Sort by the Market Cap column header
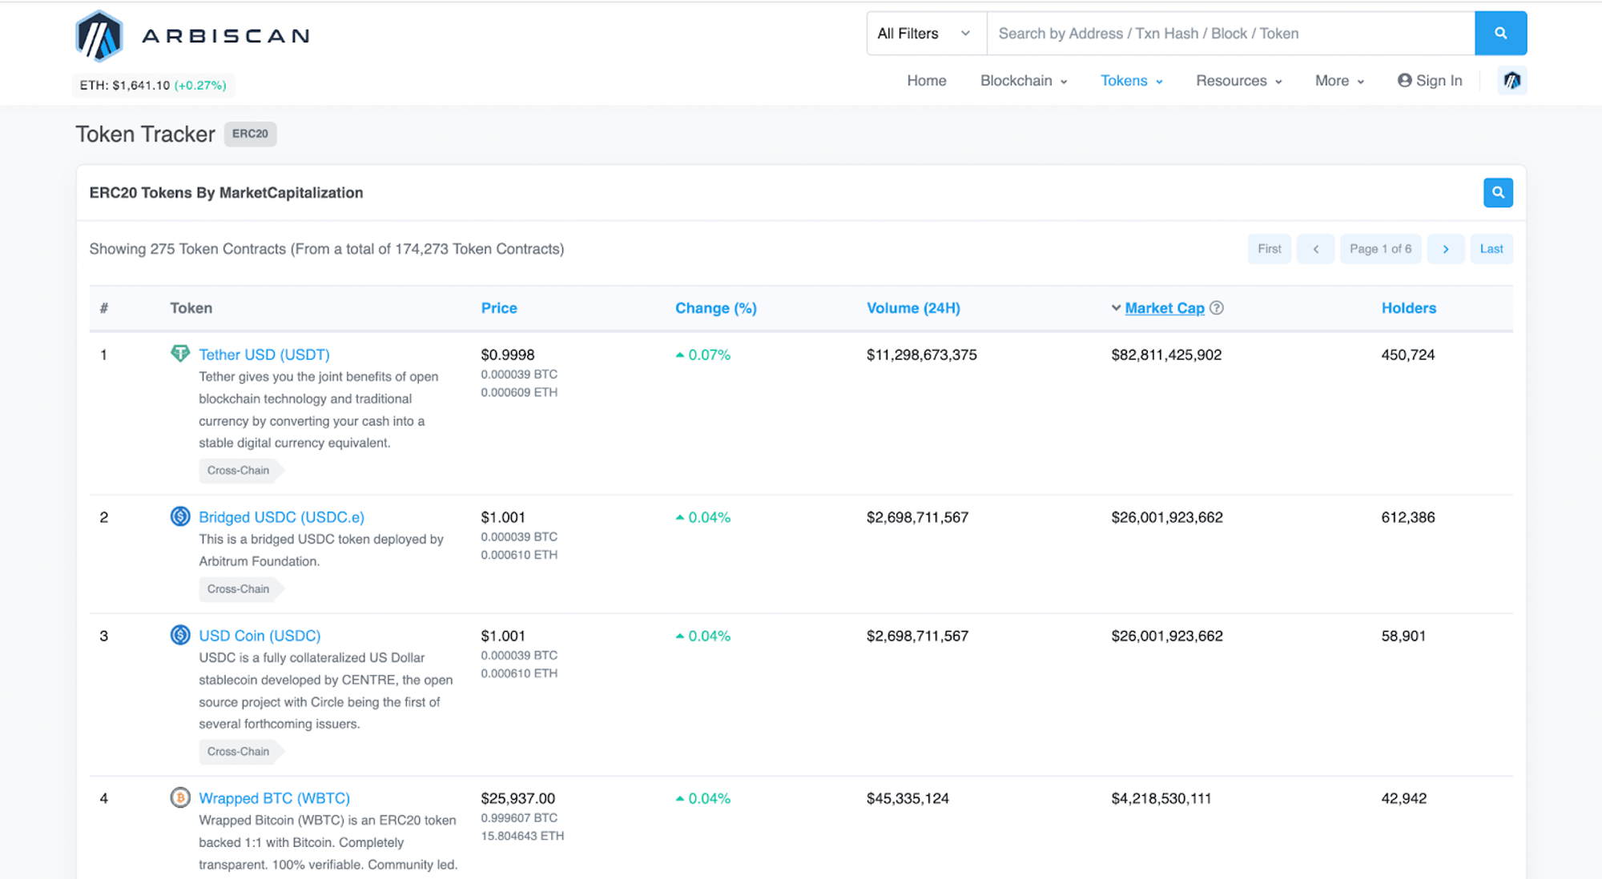 pos(1164,308)
